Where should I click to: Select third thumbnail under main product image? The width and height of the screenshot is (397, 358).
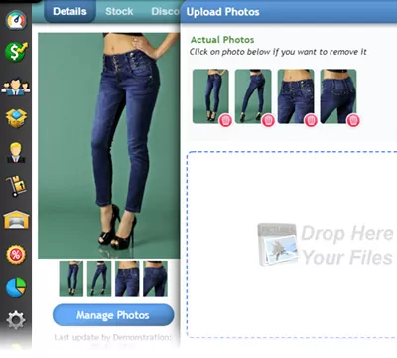click(x=127, y=278)
